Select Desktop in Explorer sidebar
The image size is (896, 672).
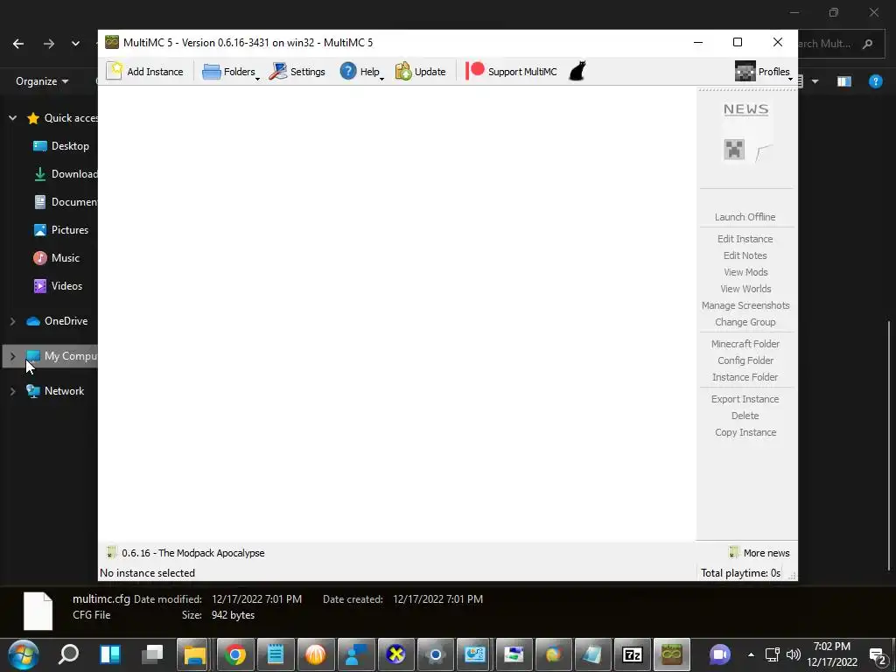(x=62, y=146)
